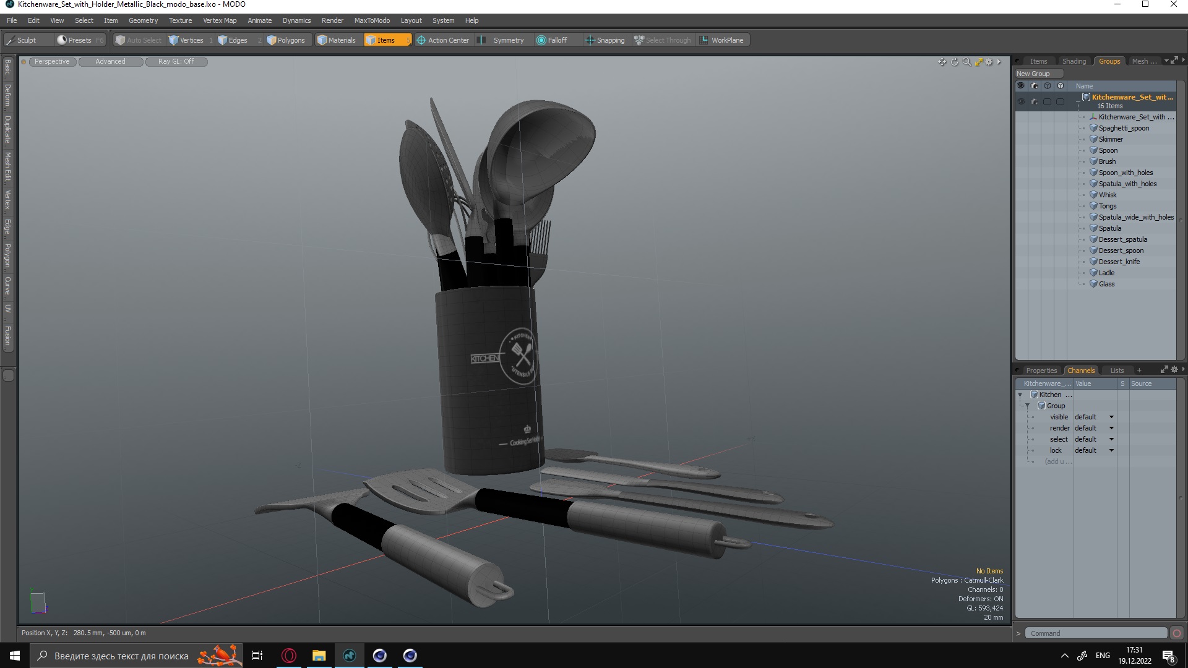This screenshot has height=668, width=1188.
Task: Toggle Symmetry on the toolbar
Action: [x=503, y=40]
